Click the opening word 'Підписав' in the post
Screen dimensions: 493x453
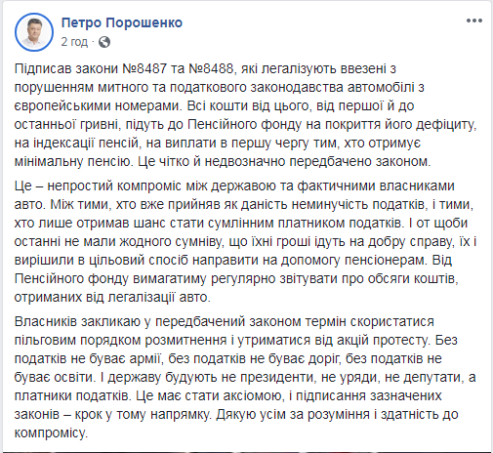point(43,69)
